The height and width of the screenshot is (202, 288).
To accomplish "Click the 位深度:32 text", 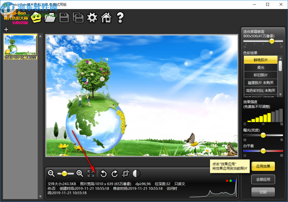I will pos(163,184).
